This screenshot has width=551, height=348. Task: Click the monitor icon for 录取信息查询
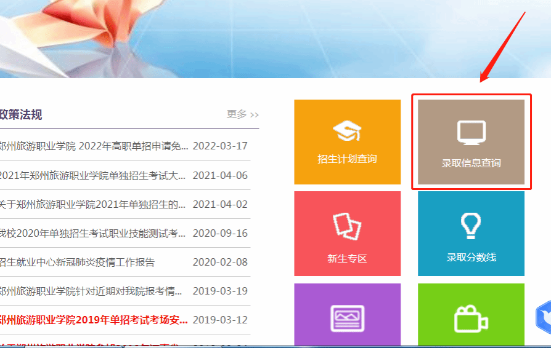tap(471, 133)
